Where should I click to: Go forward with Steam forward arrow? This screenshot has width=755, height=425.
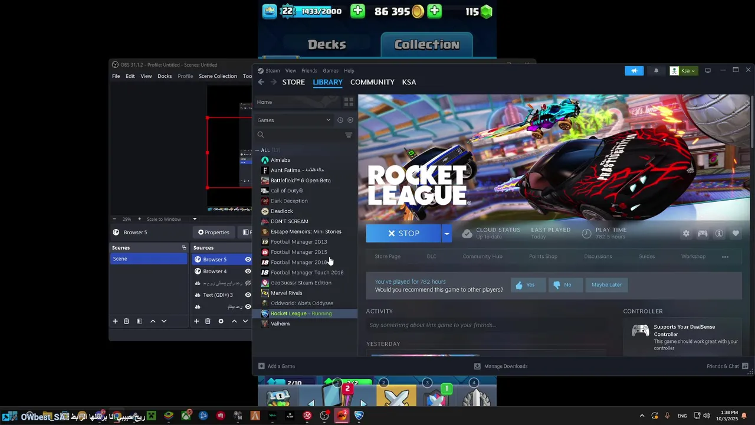pos(274,82)
